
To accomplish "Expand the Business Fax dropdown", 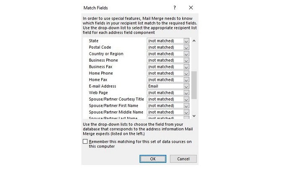I will click(x=186, y=67).
